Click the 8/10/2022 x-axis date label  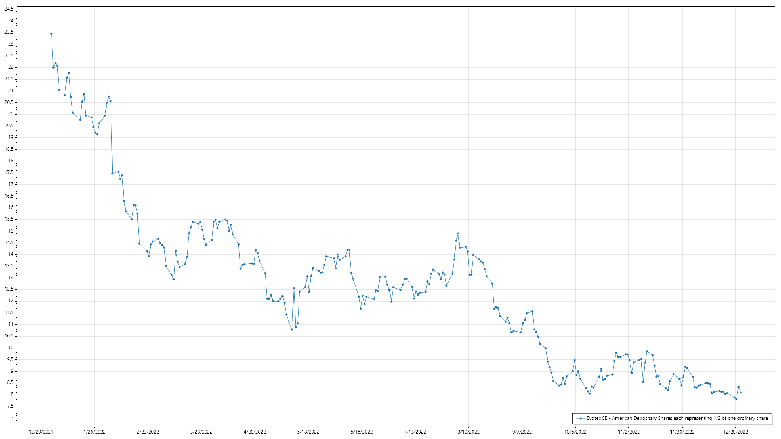tap(468, 432)
